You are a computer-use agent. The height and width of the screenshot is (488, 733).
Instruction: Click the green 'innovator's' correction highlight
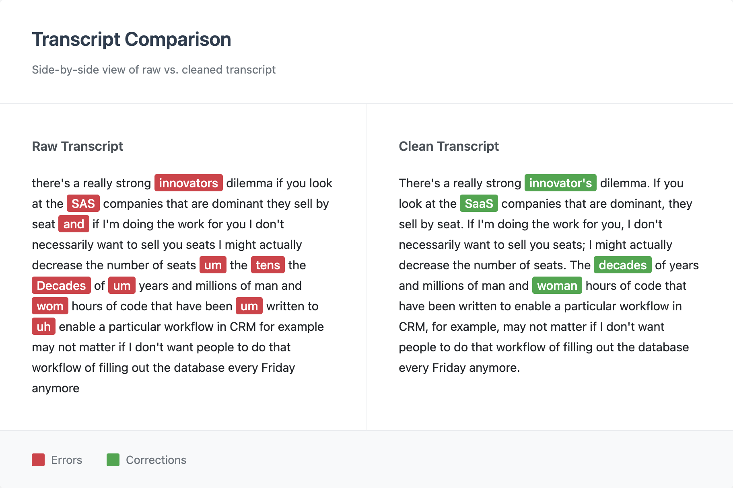(x=560, y=183)
